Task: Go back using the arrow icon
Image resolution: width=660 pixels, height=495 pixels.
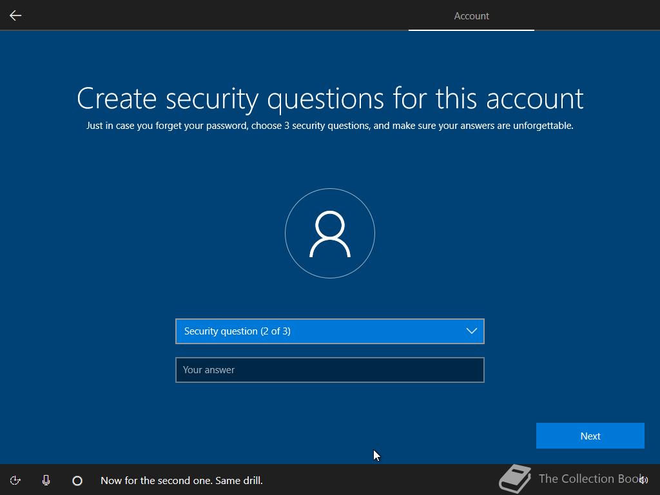Action: 15,15
